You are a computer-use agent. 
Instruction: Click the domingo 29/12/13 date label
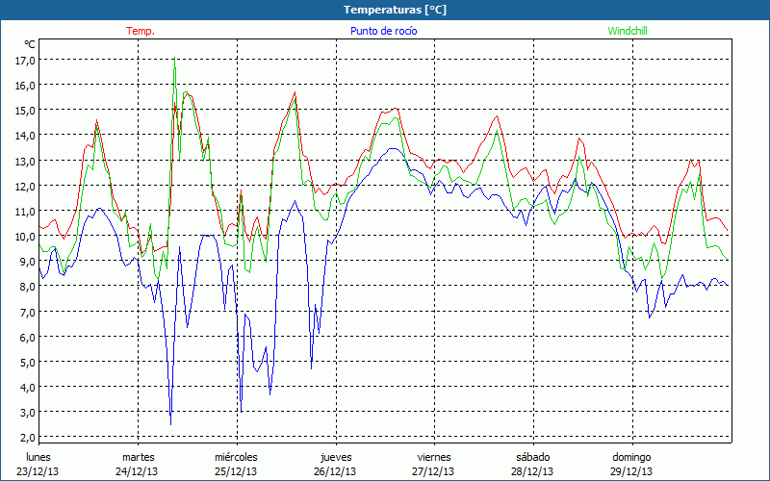click(632, 464)
